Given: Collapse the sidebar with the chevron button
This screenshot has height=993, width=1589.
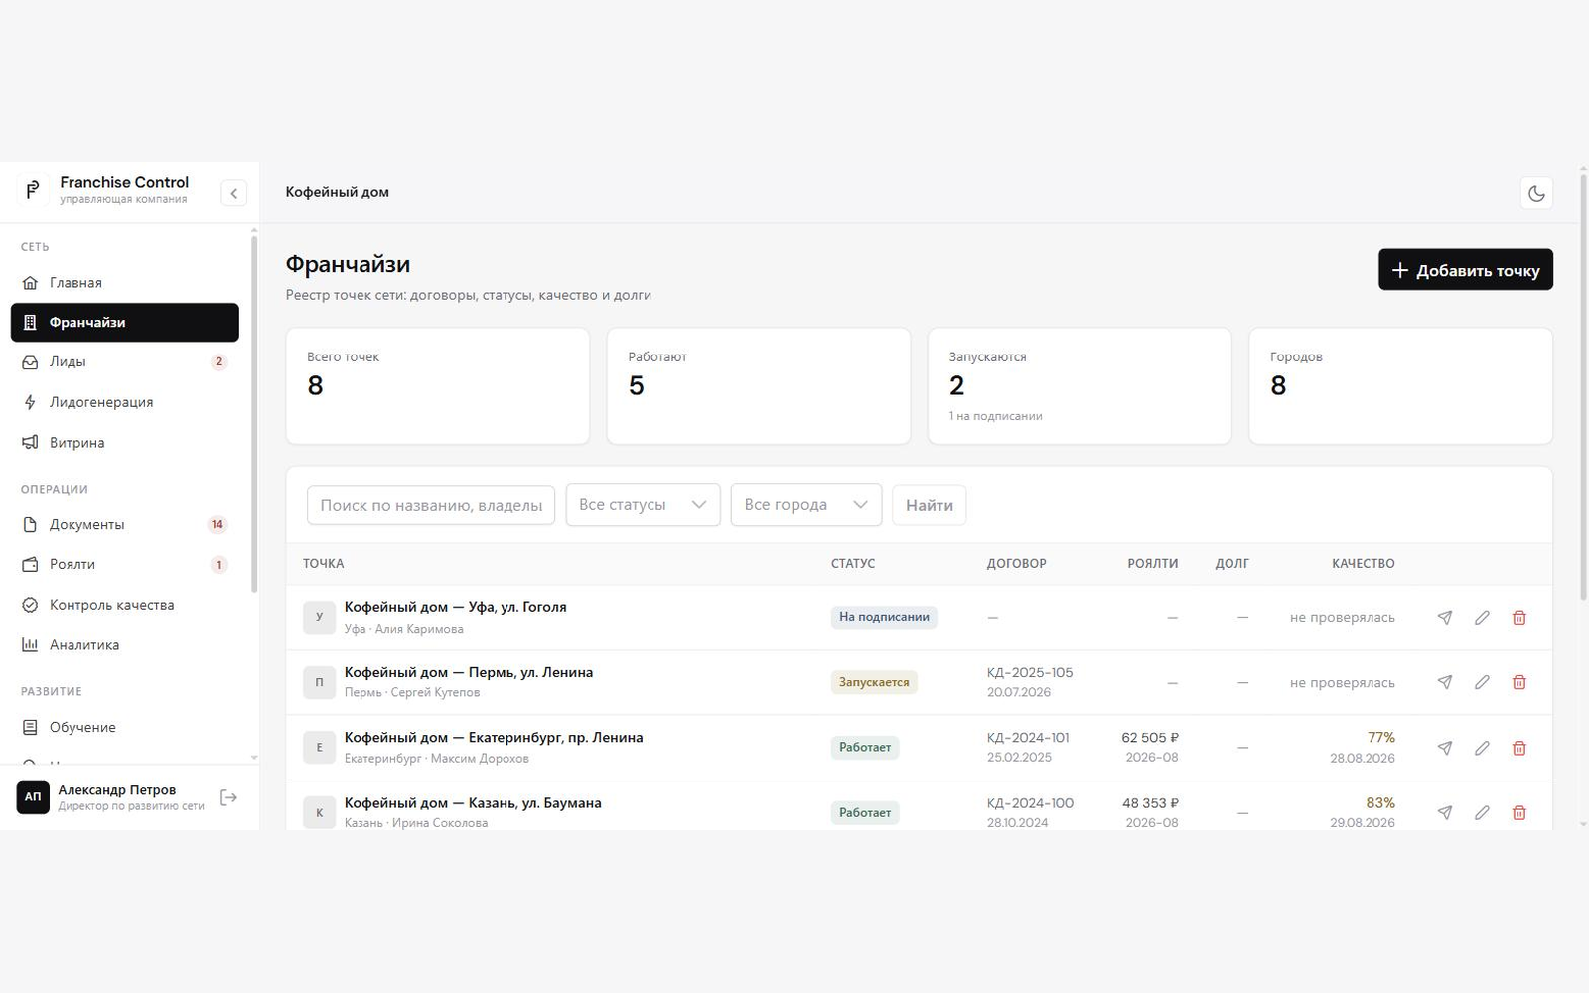Looking at the screenshot, I should (234, 193).
